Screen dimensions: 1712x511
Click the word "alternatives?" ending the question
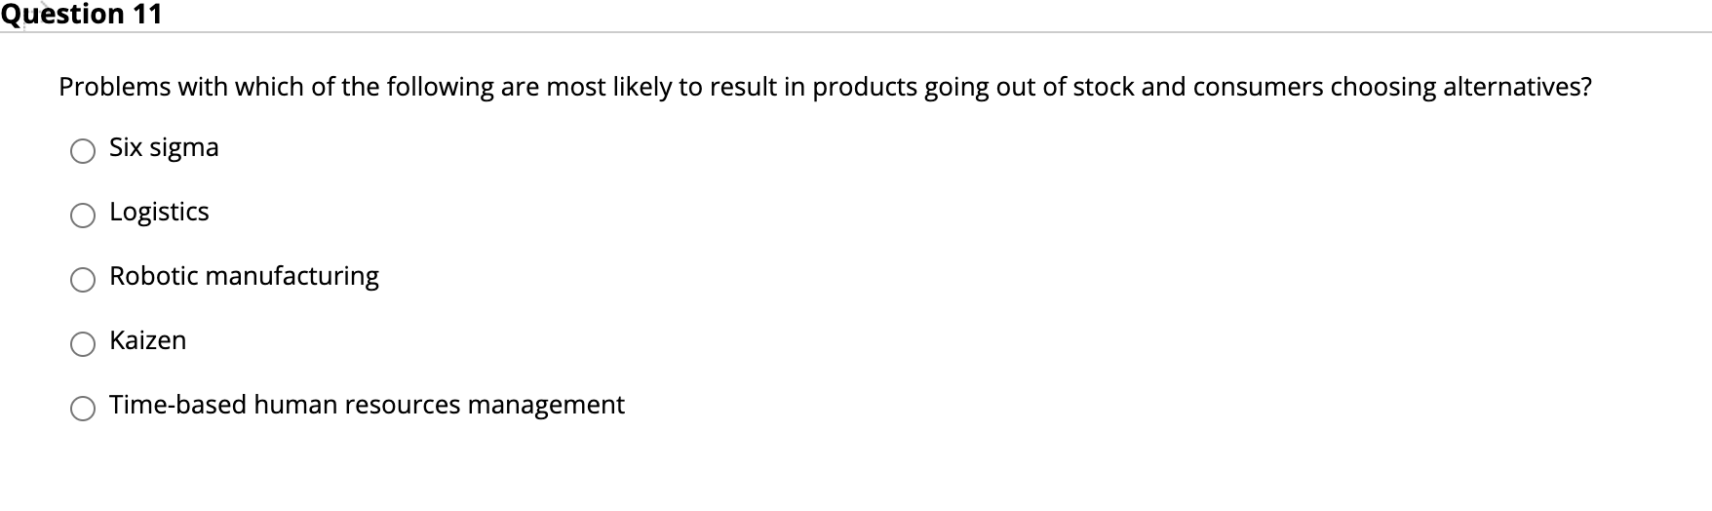click(x=1517, y=87)
